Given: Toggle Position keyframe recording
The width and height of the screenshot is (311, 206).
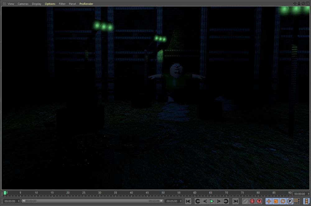Looking at the screenshot, I should [x=269, y=201].
